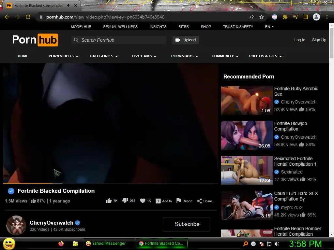
Task: Click the site logo
Action: click(35, 40)
